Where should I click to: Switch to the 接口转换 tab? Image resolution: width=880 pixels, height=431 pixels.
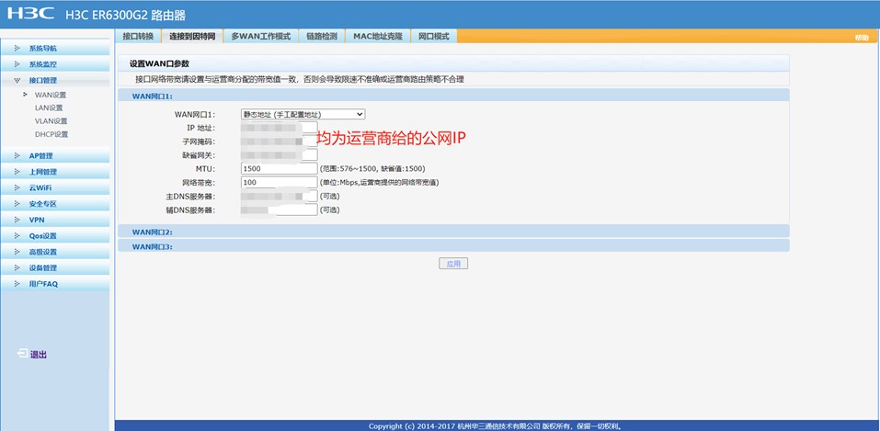(x=138, y=36)
